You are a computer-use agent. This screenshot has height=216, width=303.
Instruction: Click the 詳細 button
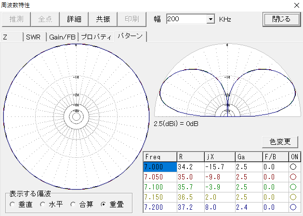74,19
